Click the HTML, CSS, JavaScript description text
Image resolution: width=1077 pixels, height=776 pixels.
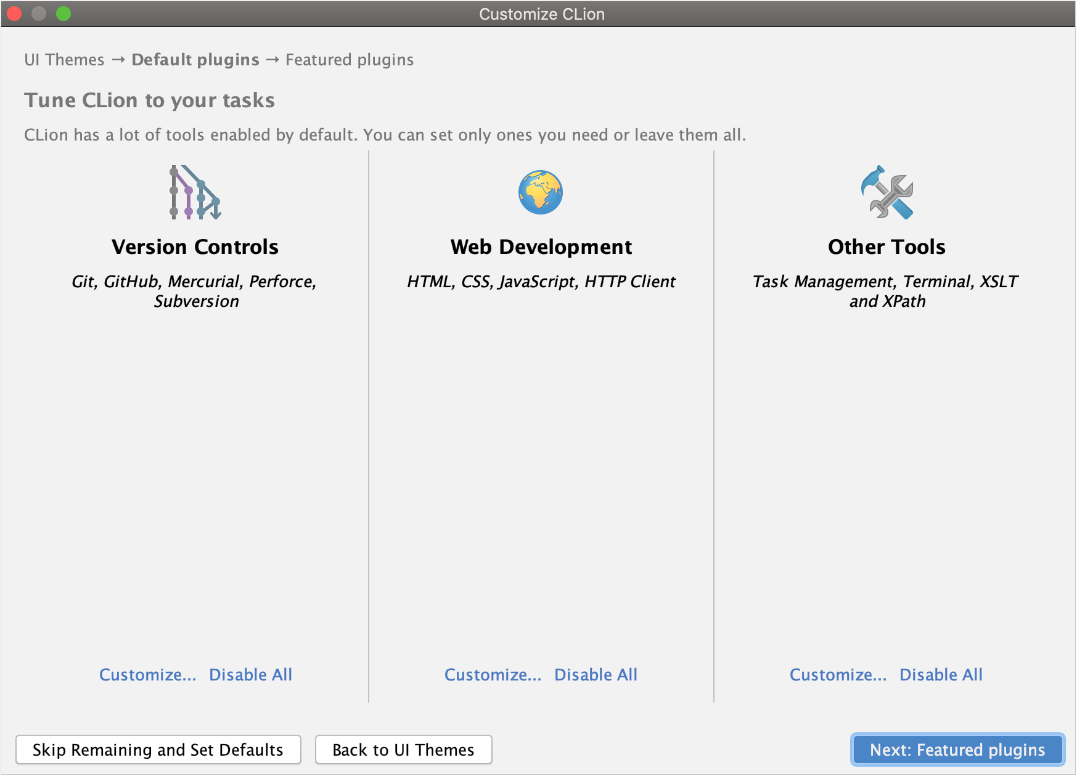pos(541,282)
